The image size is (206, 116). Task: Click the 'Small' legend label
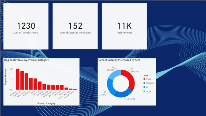click(x=148, y=79)
